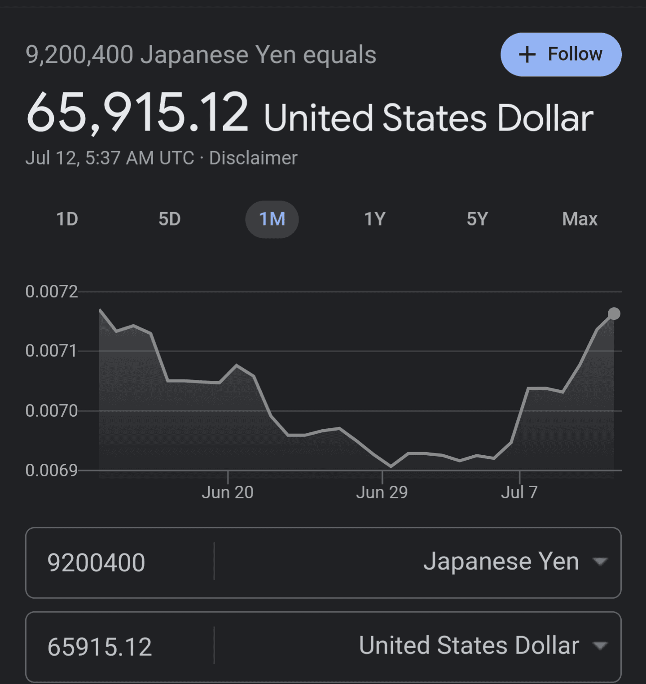The width and height of the screenshot is (646, 684).
Task: Click the chart at Jul 7 marker
Action: point(519,492)
